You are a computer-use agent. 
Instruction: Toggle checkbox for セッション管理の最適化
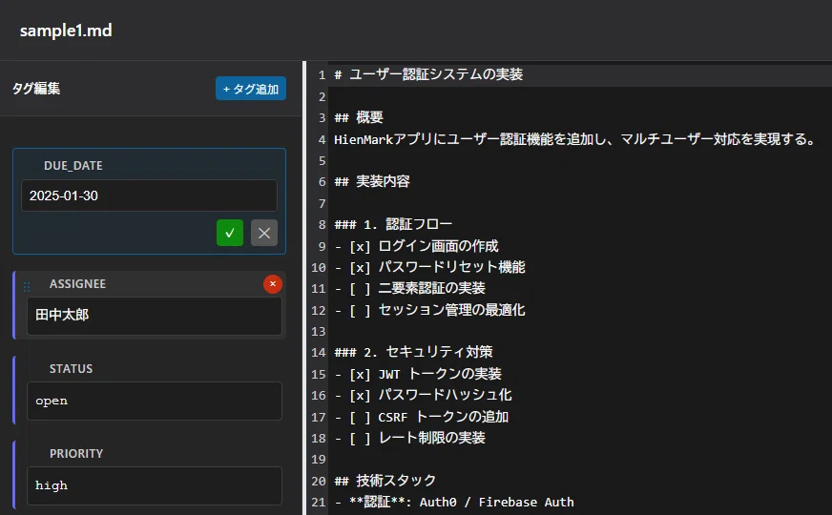pos(360,310)
